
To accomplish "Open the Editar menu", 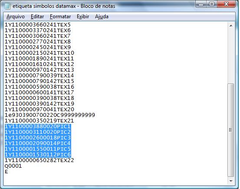I will click(37, 17).
